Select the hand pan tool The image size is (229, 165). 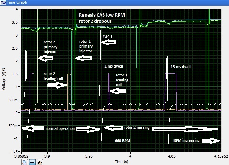point(40,162)
